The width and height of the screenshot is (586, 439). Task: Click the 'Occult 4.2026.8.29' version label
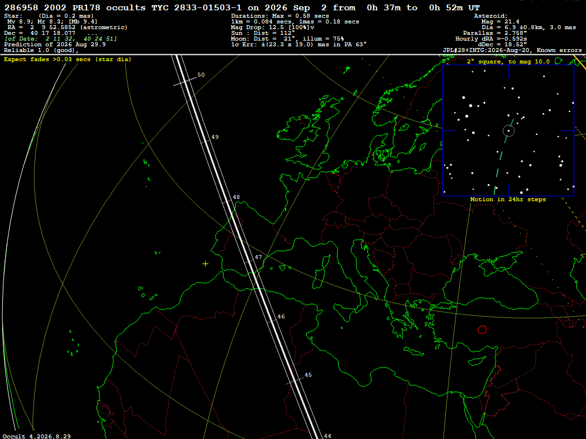[37, 436]
